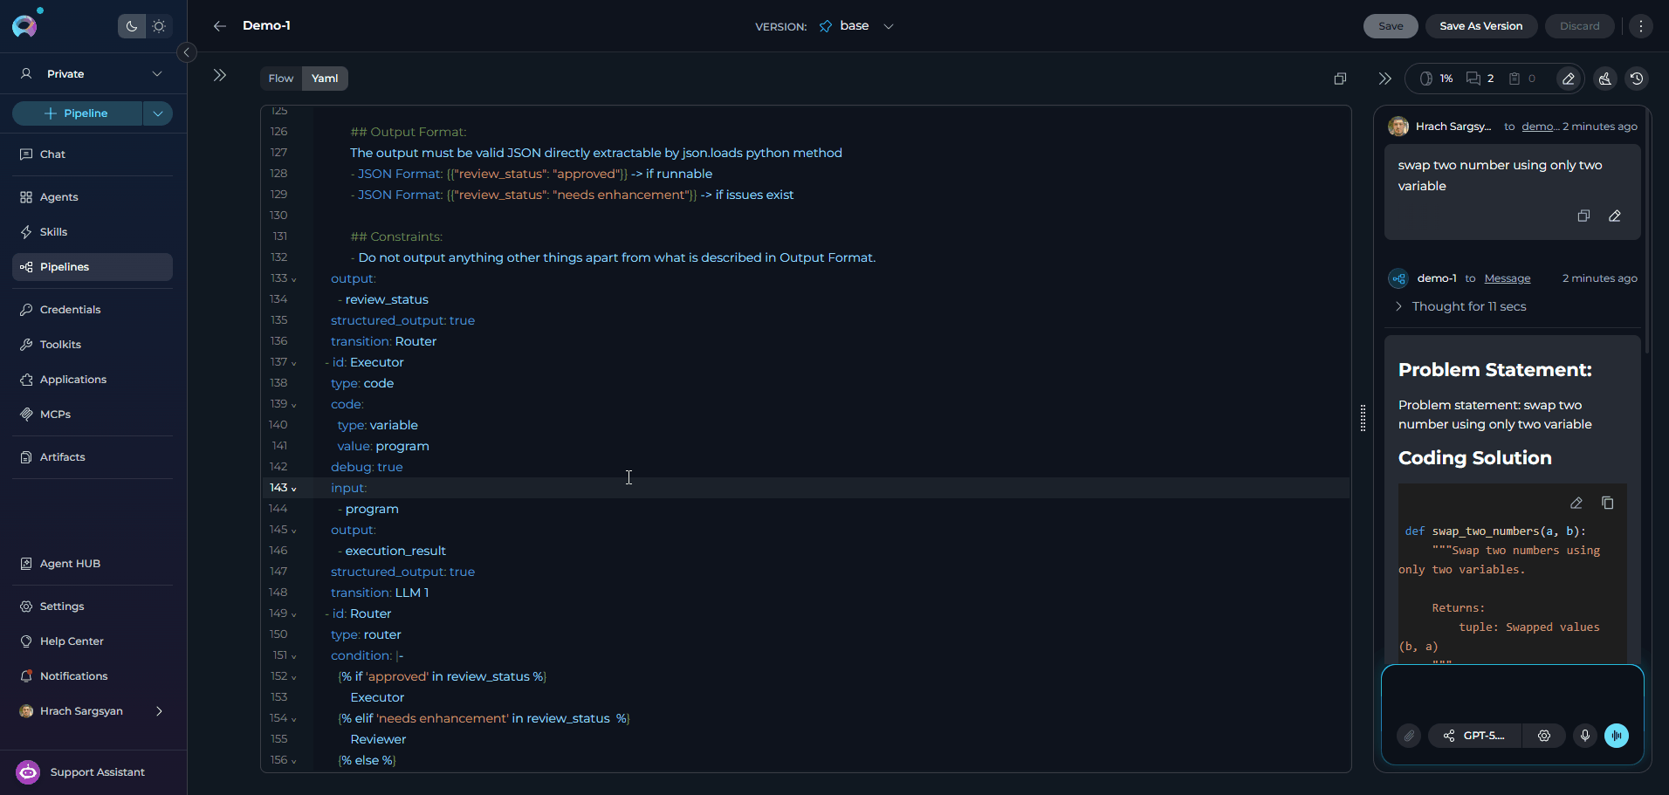This screenshot has width=1669, height=795.
Task: Click the panel resize handle dots
Action: (1363, 418)
